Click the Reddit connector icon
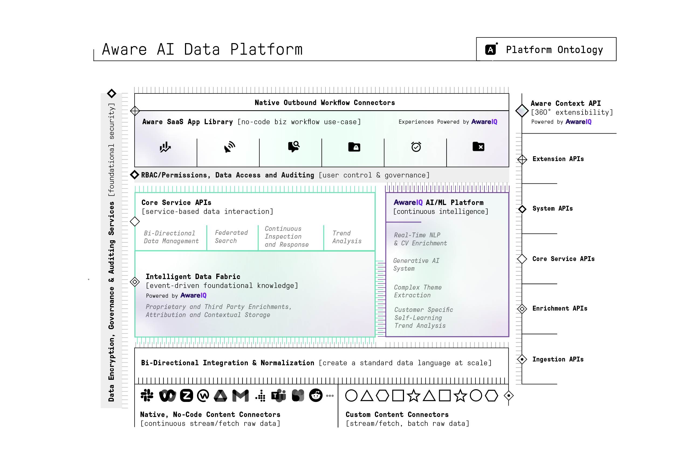 click(x=316, y=395)
